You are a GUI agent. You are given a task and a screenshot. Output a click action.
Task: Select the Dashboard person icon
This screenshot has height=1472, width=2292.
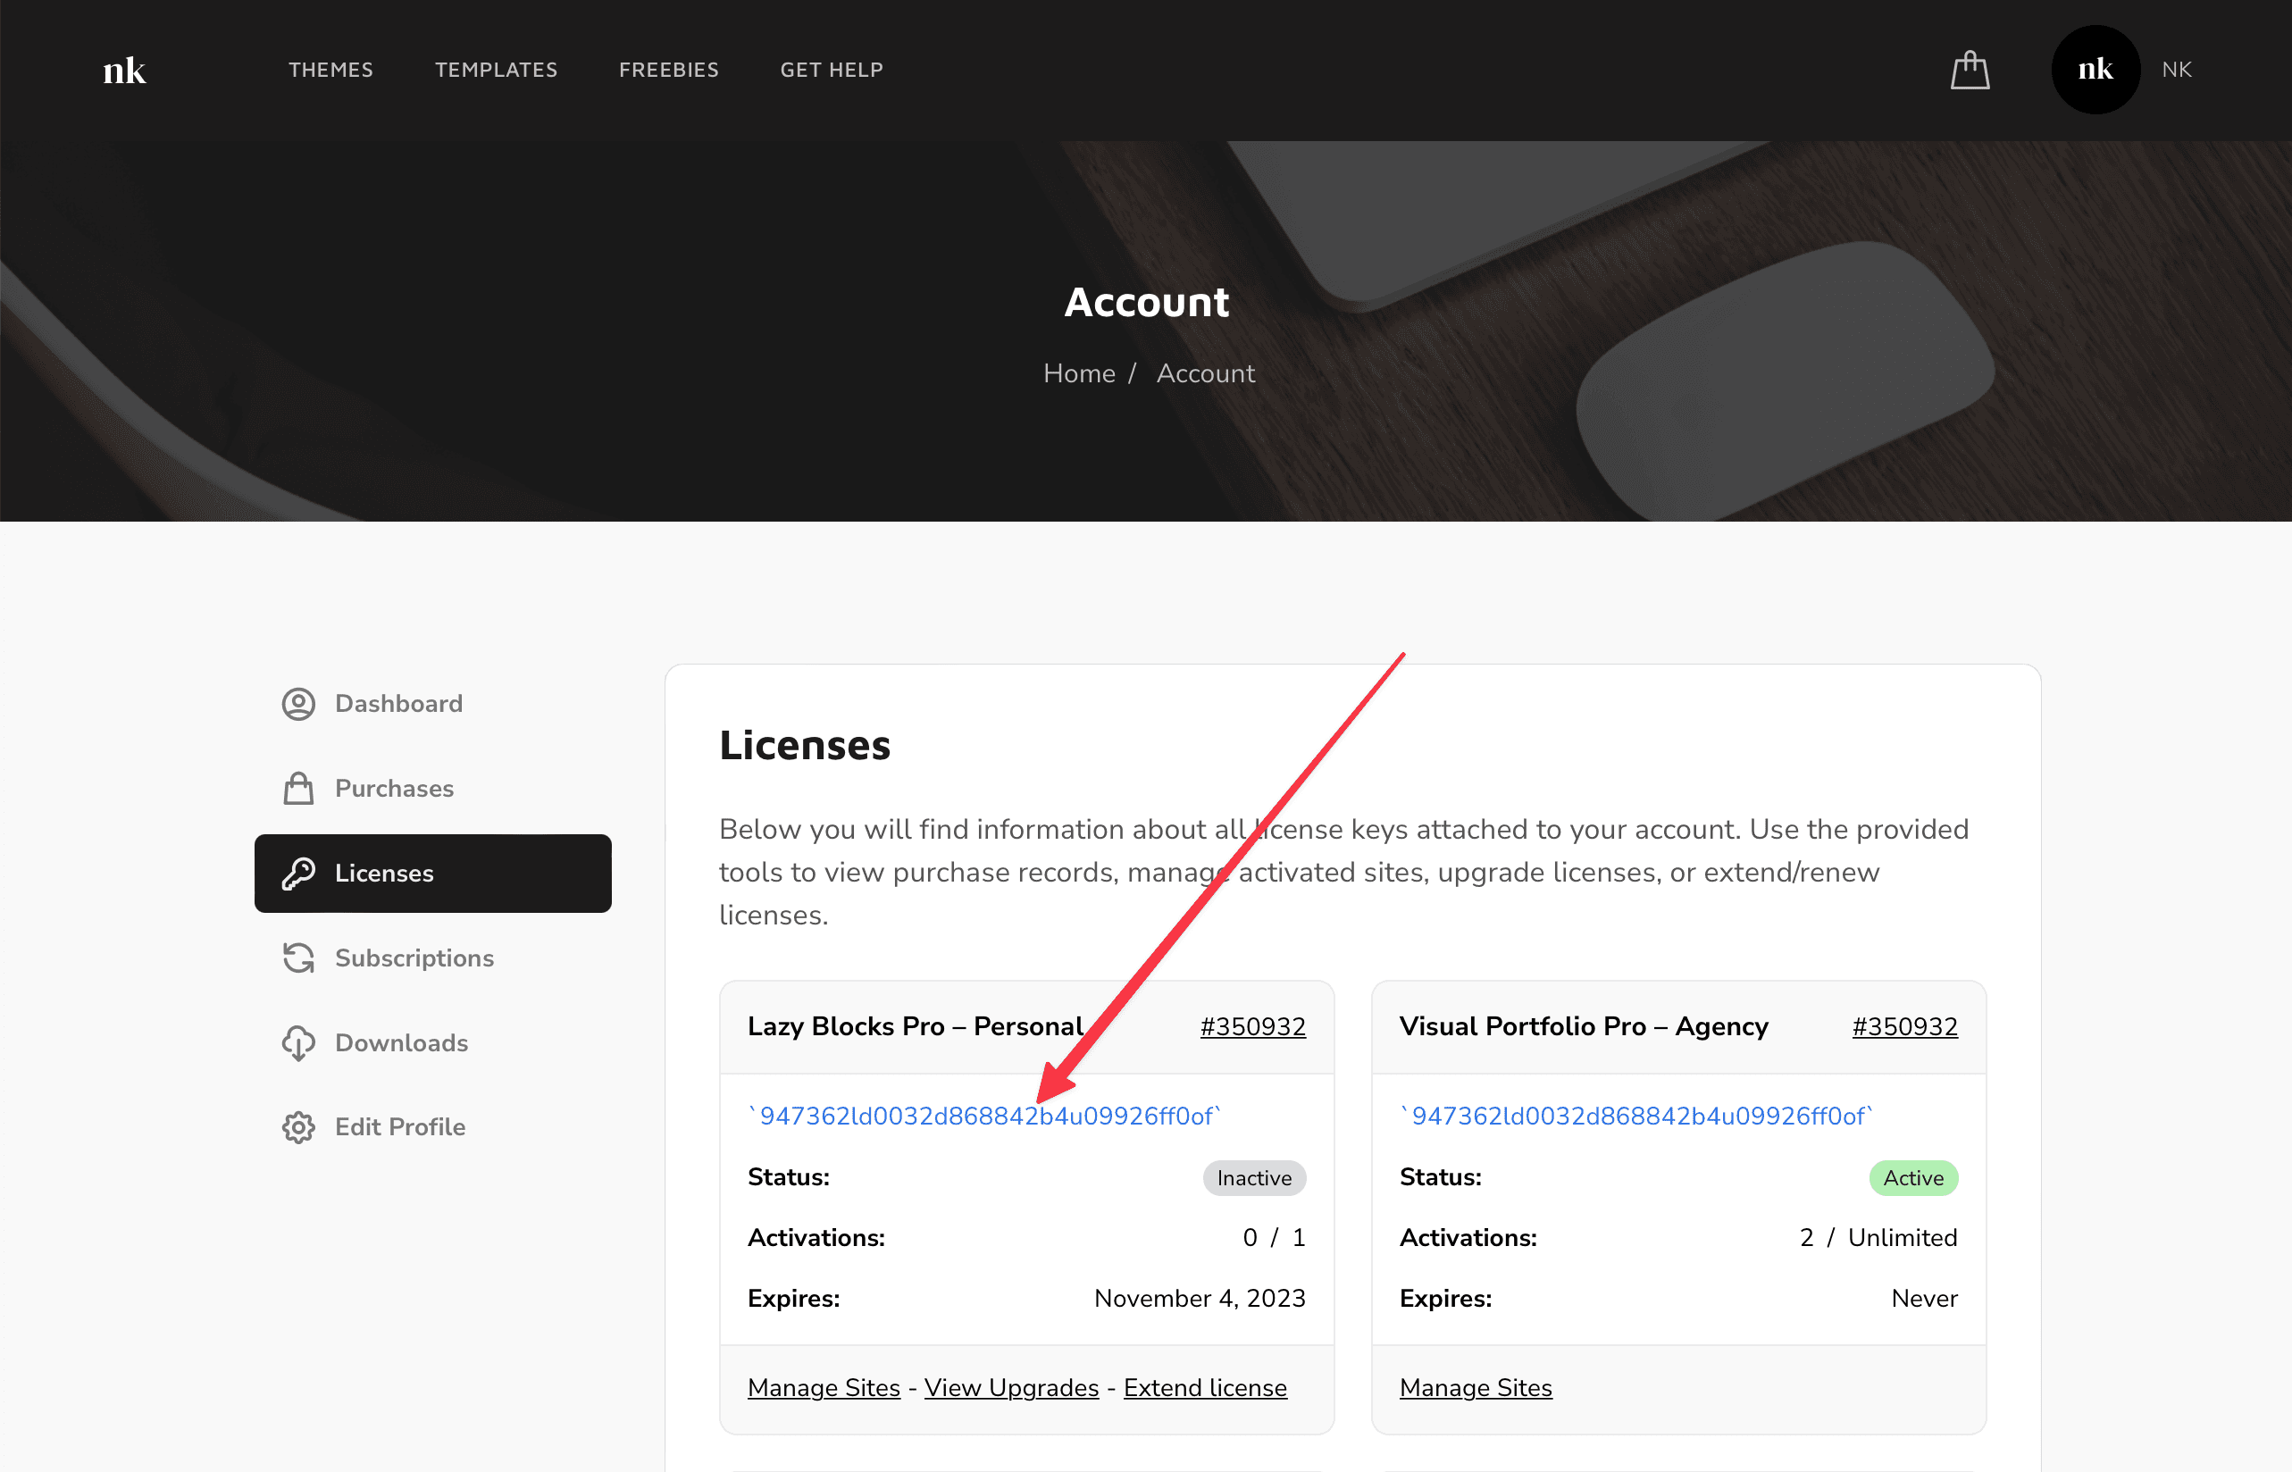pos(298,704)
